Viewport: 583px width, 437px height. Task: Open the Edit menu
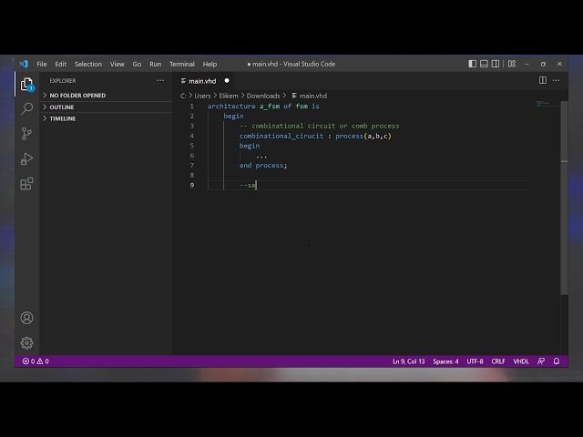click(61, 64)
